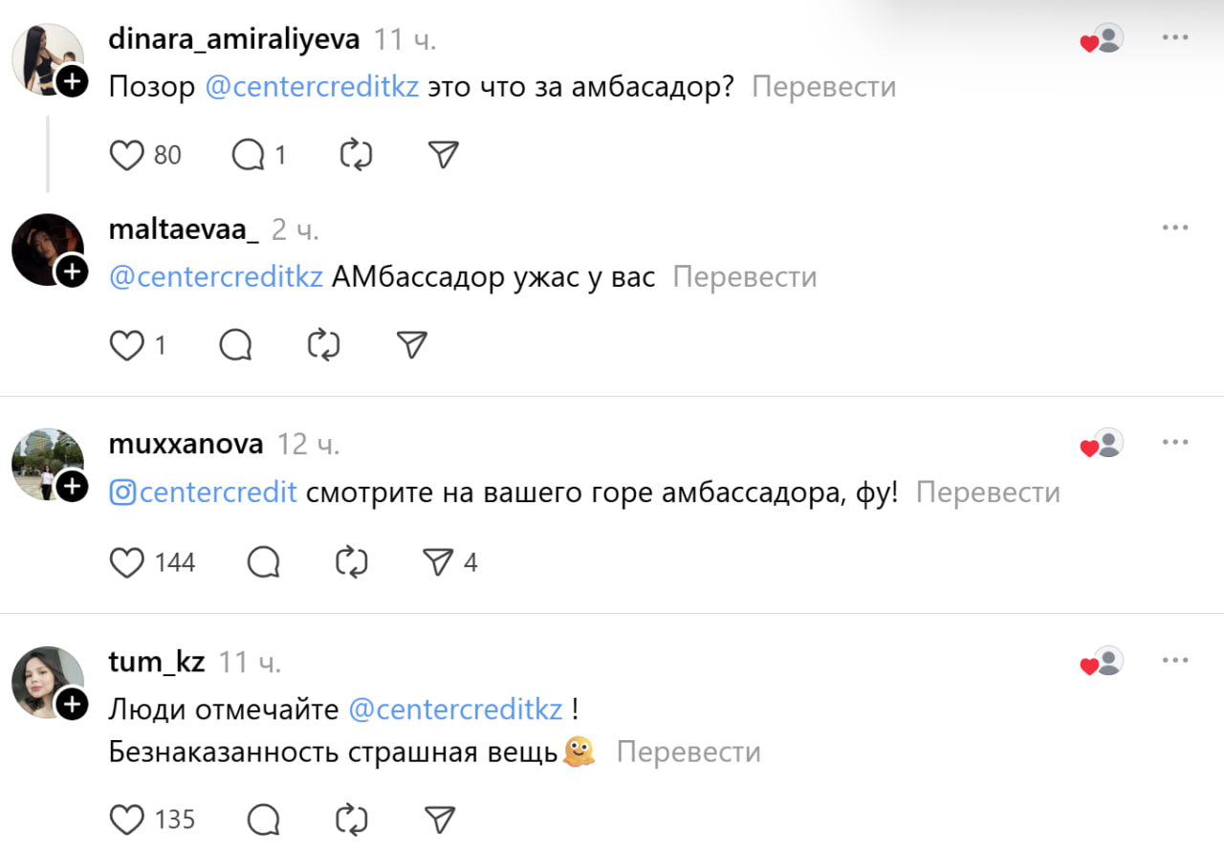Open more options menu on maltaevaa_'s post
Viewport: 1224px width, 851px height.
pos(1175,228)
